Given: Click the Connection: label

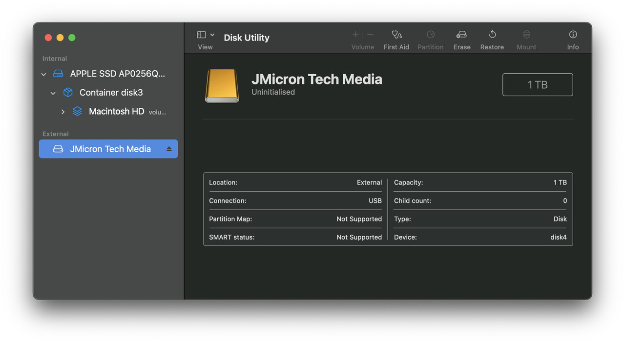Looking at the screenshot, I should click(228, 201).
